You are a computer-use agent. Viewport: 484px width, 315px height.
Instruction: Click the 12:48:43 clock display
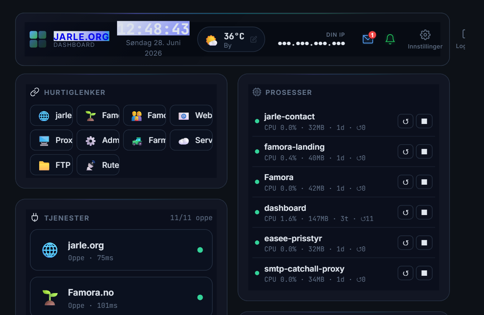coord(153,28)
